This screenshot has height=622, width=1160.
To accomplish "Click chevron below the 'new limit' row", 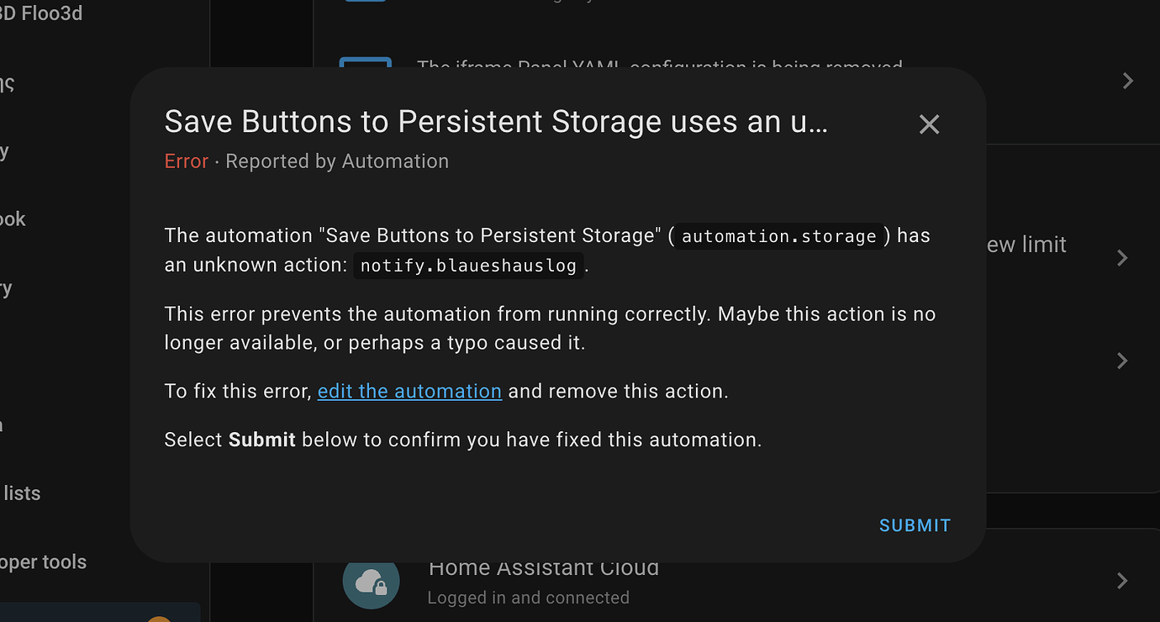I will click(1122, 361).
